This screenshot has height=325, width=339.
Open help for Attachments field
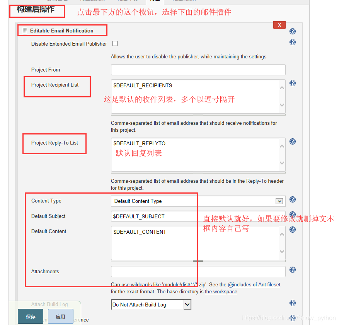pyautogui.click(x=293, y=270)
